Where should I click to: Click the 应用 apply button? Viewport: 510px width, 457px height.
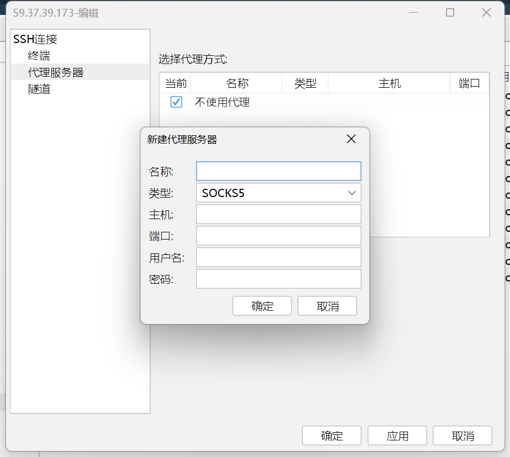[397, 435]
